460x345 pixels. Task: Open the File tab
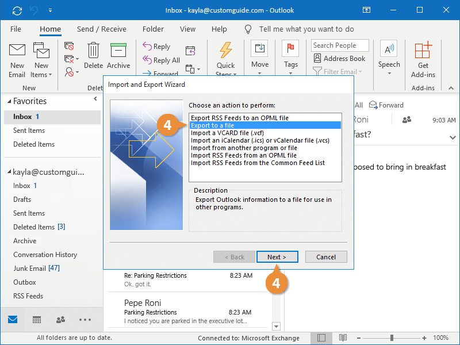(16, 29)
